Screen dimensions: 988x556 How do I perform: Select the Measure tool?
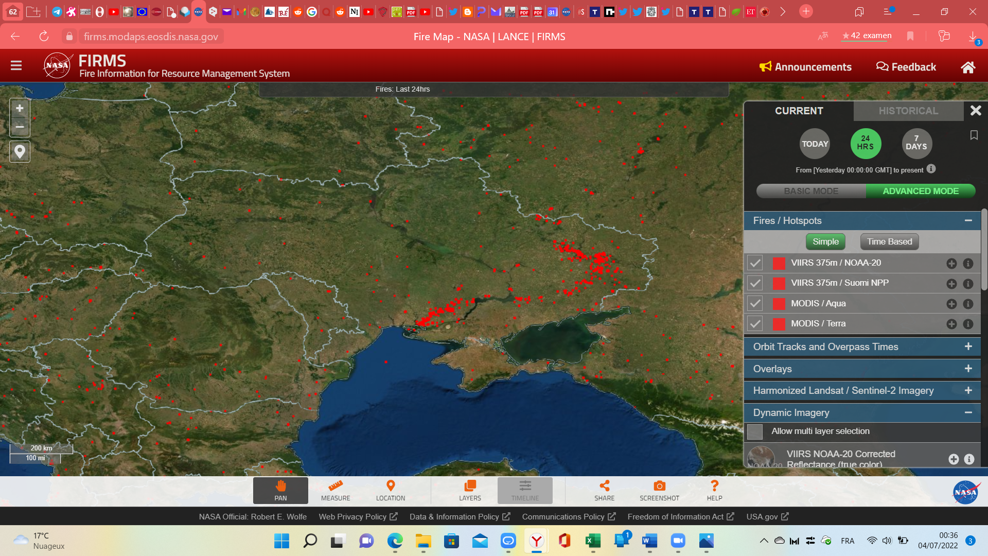pos(336,490)
